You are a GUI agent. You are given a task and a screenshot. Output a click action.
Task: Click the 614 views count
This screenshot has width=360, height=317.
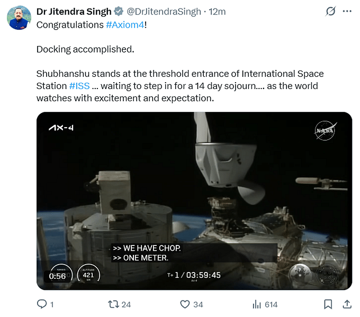(271, 304)
